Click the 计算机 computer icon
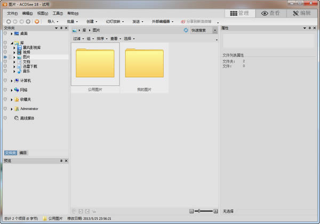This screenshot has height=224, width=320. [17, 81]
